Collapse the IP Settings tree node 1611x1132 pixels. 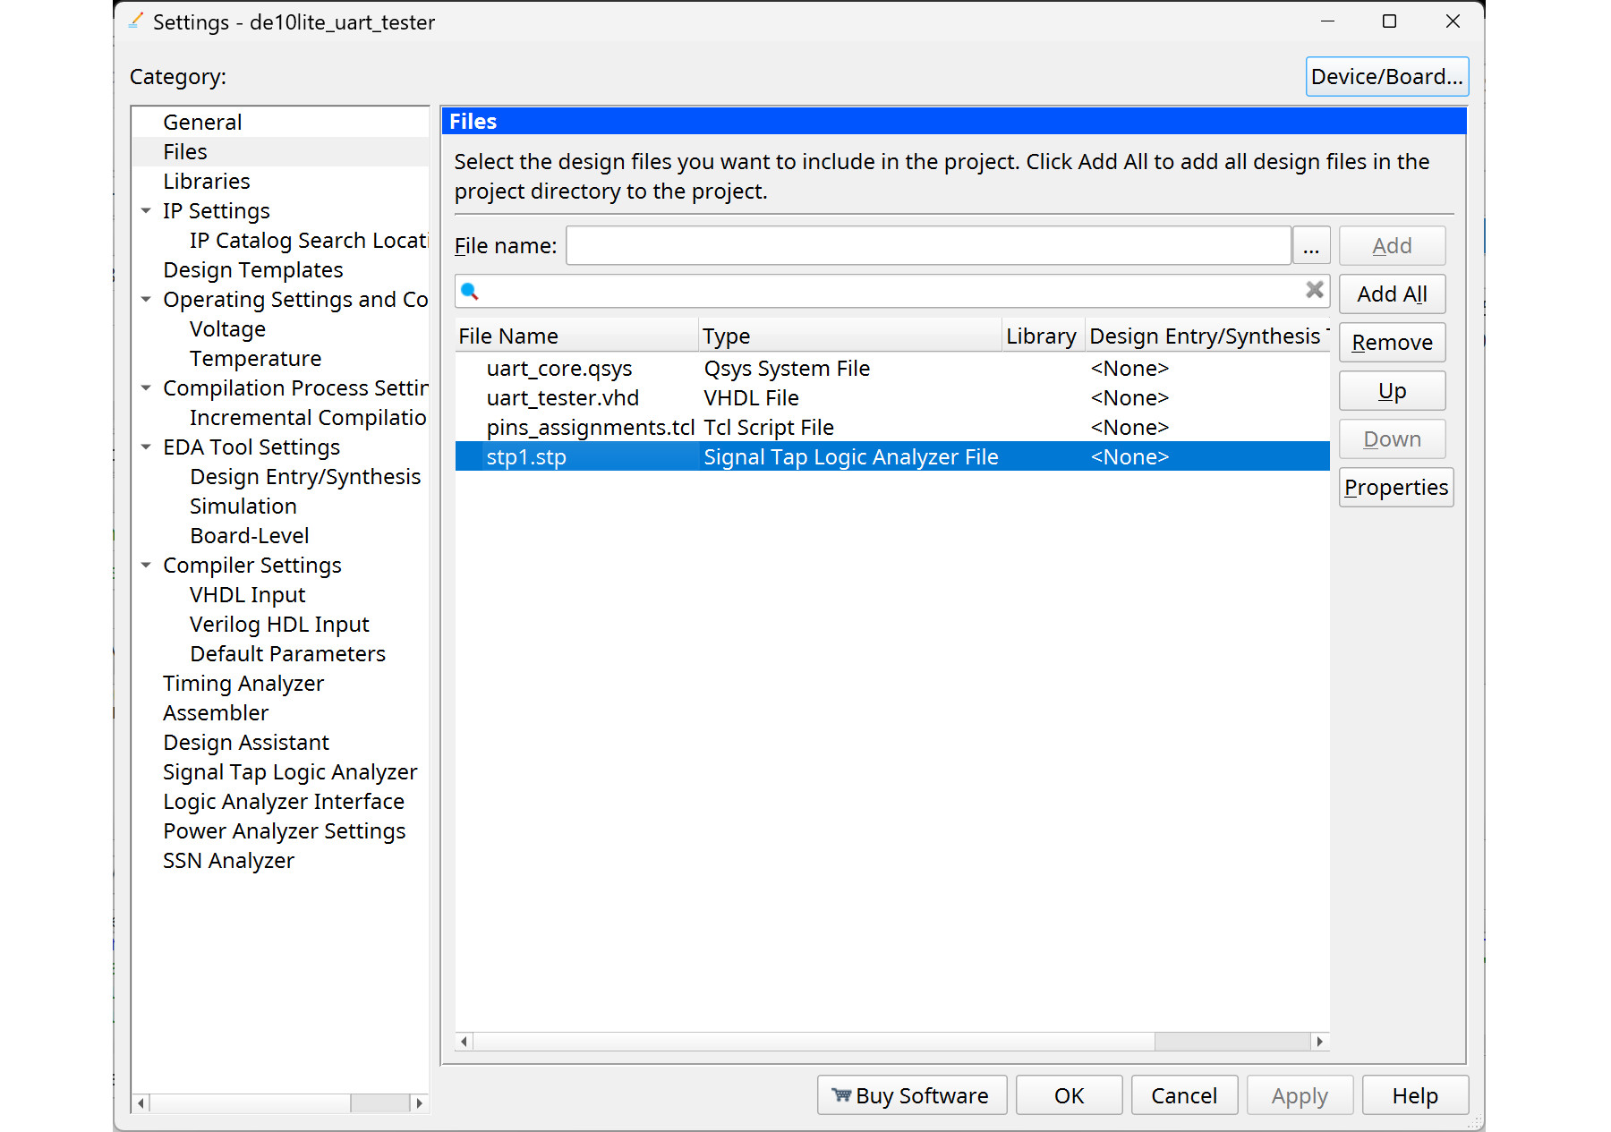click(x=146, y=211)
